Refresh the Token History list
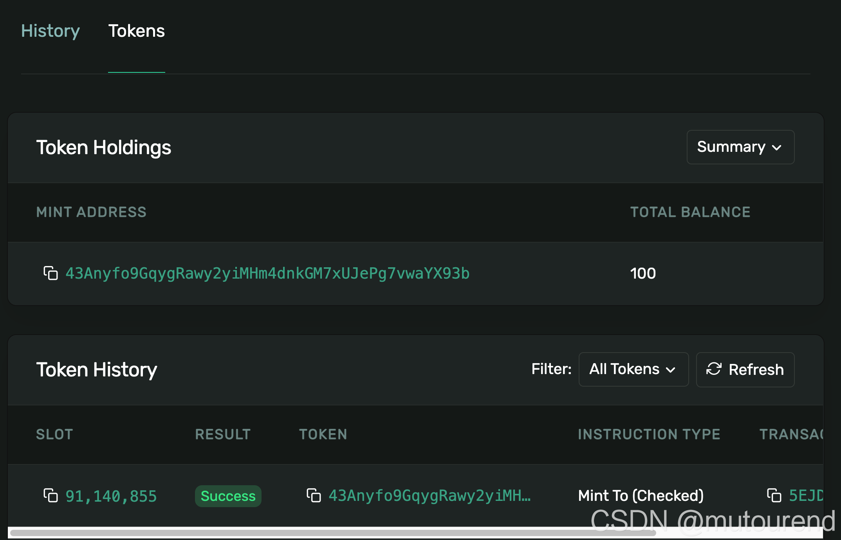This screenshot has height=540, width=841. [745, 369]
